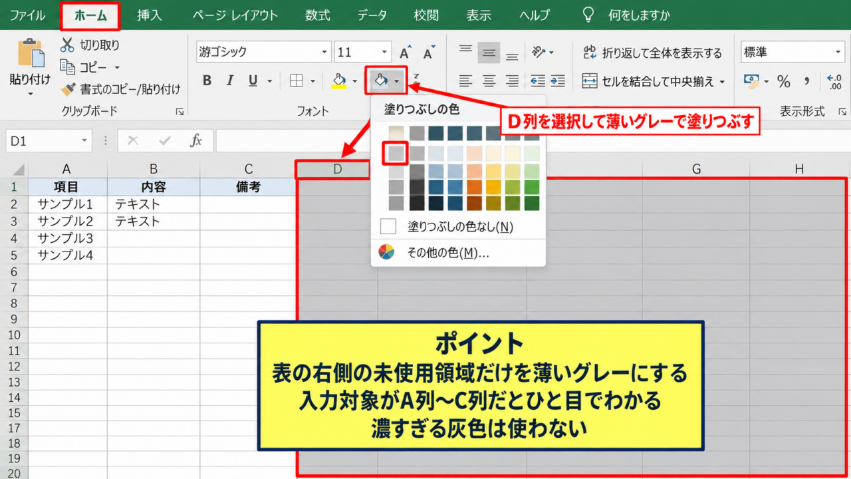Open the 標準 number format dropdown
Viewport: 851px width, 479px height.
click(838, 53)
